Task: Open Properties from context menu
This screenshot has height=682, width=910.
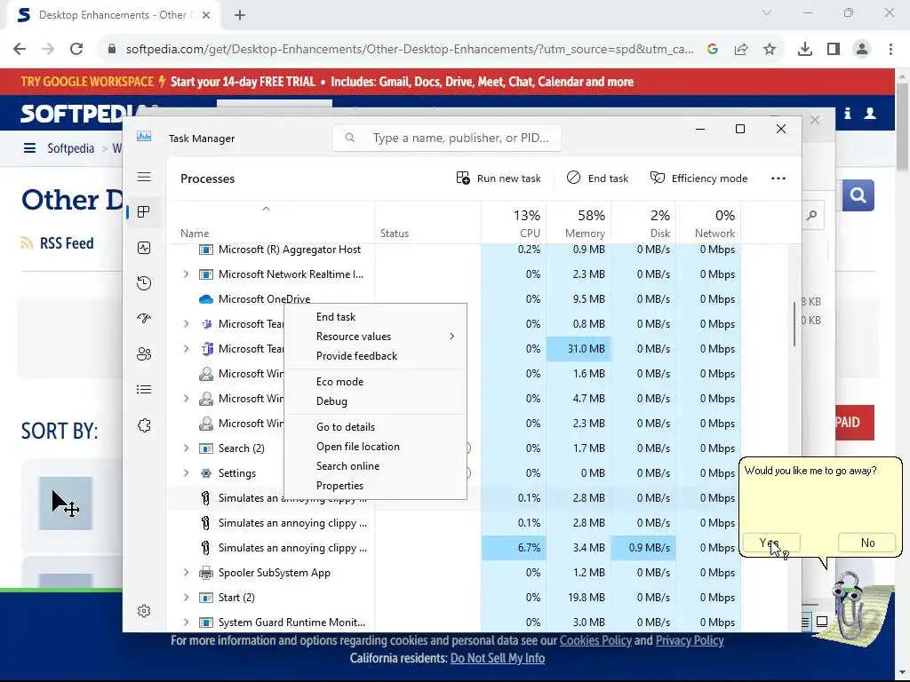Action: 376,486
